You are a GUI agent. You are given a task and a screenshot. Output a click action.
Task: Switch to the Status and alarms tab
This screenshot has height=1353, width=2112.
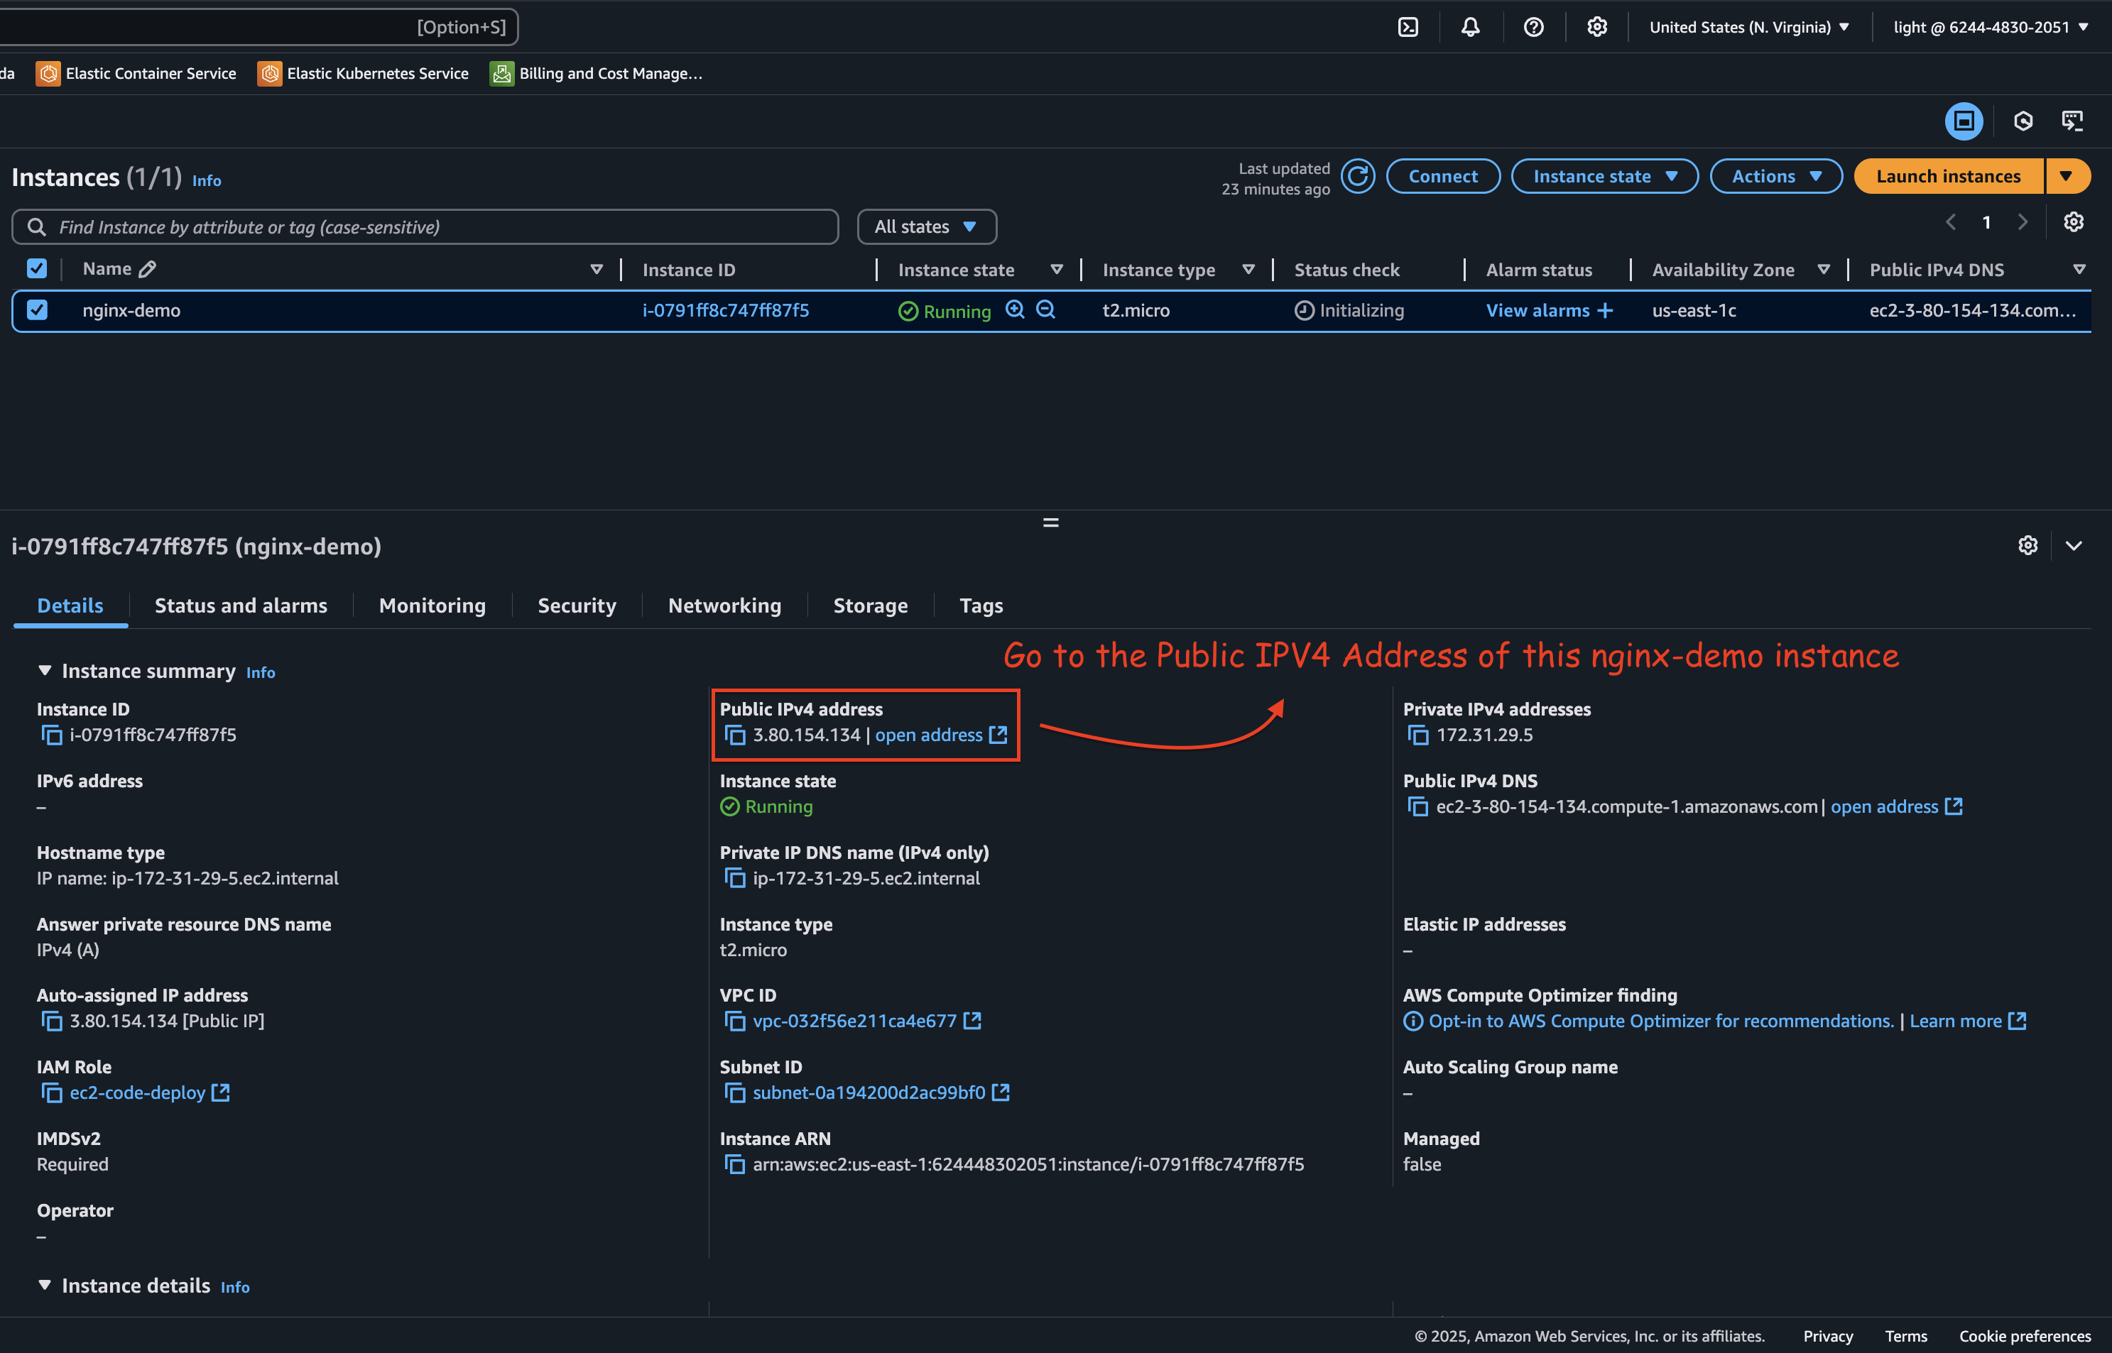coord(241,606)
